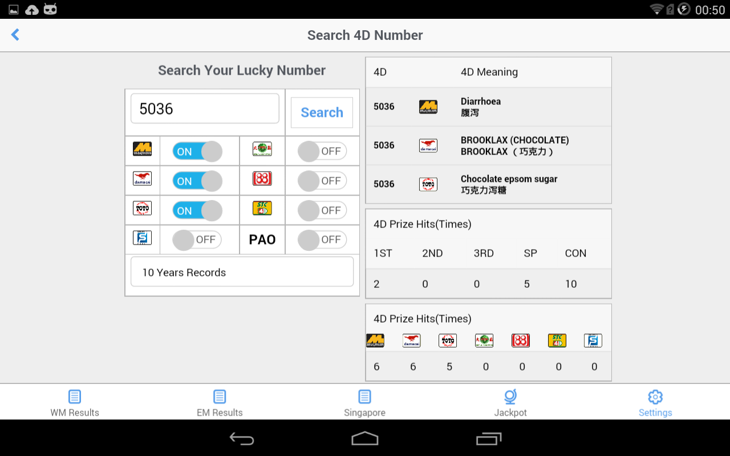Click the green Sandakan logo icon
This screenshot has height=456, width=730.
[262, 149]
